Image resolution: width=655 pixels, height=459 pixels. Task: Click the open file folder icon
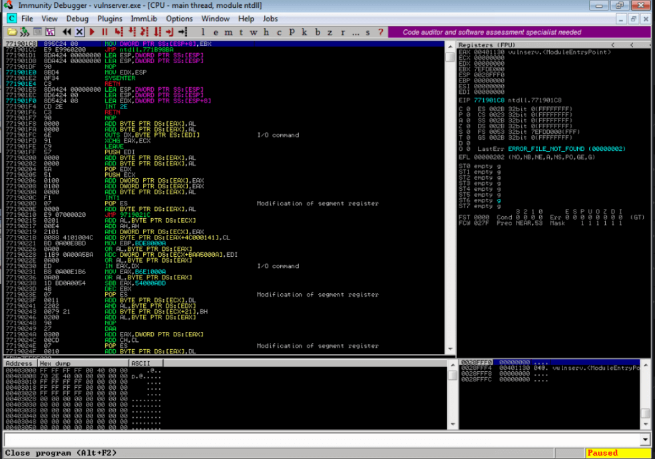(x=12, y=32)
